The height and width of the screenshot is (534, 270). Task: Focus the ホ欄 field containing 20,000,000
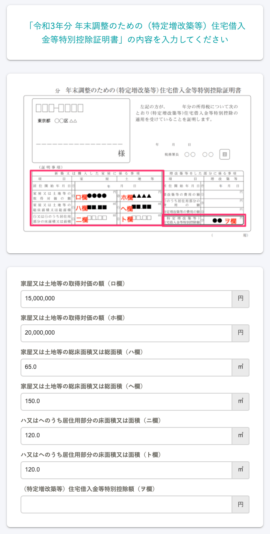(x=126, y=333)
